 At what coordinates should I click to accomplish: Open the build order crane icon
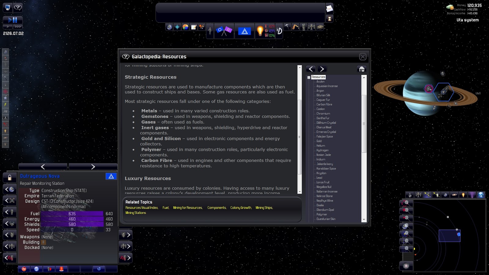click(295, 27)
